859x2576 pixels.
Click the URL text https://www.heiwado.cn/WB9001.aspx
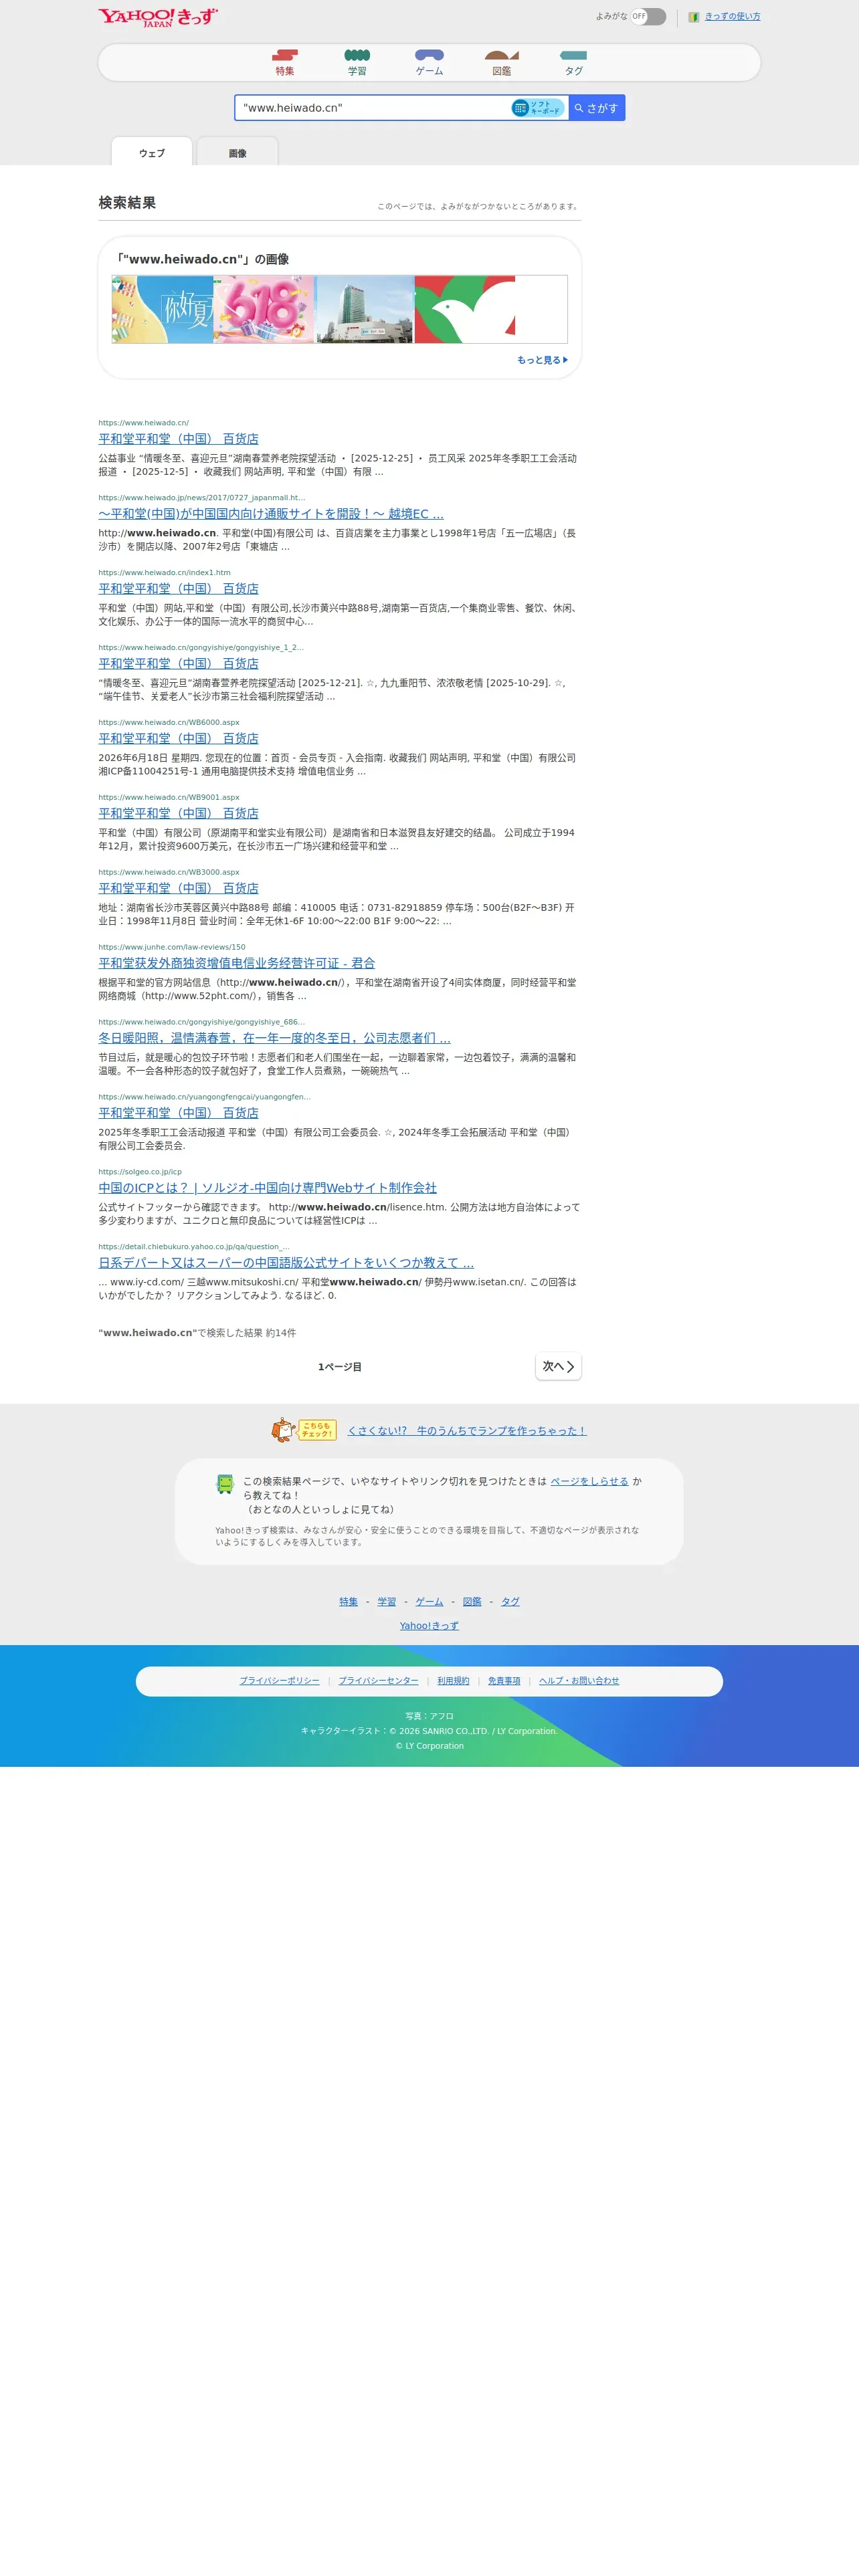[169, 797]
